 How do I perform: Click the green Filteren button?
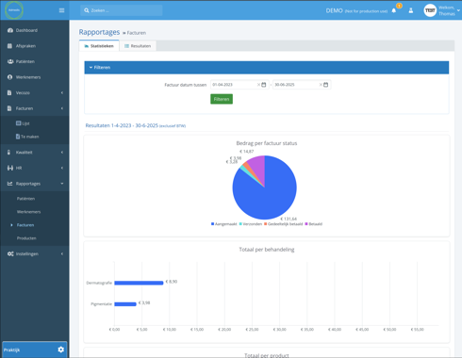point(222,99)
